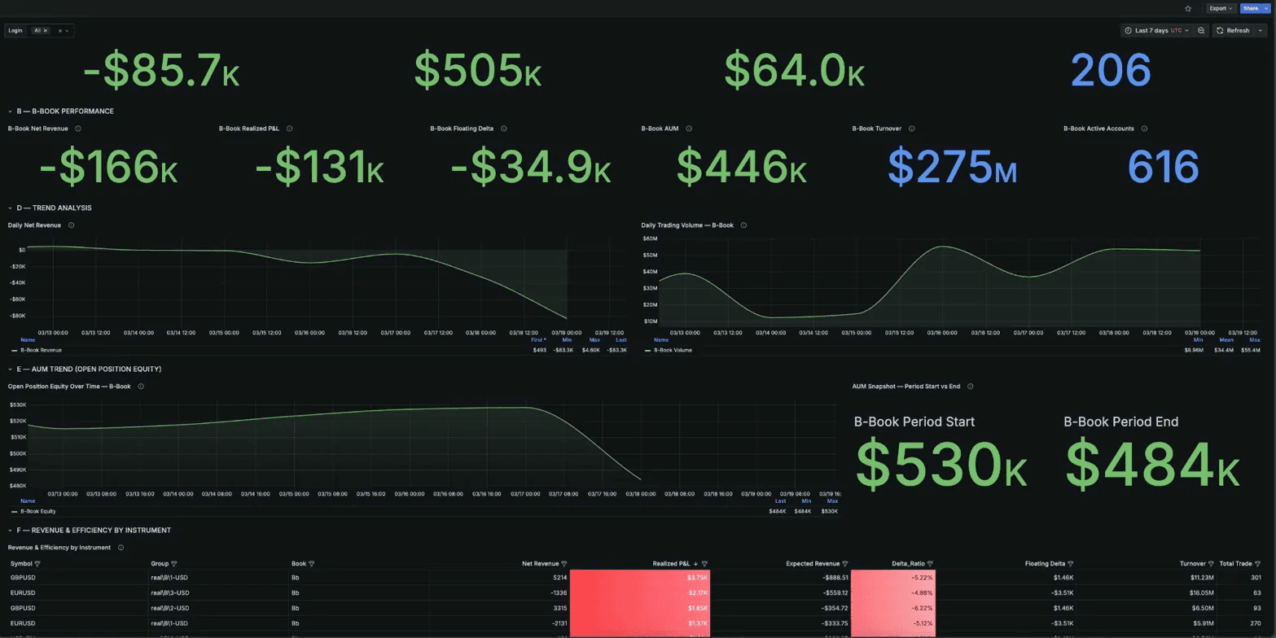Open the info tooltip on B-Book Net Revenue
Screen dimensions: 1276x638
tap(77, 128)
